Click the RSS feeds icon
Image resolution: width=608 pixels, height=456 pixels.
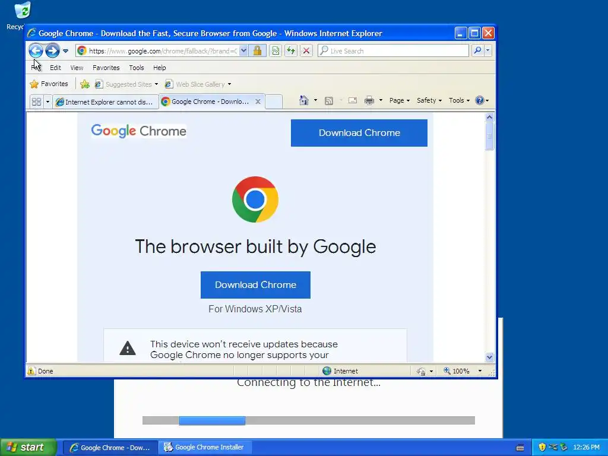[x=329, y=101]
